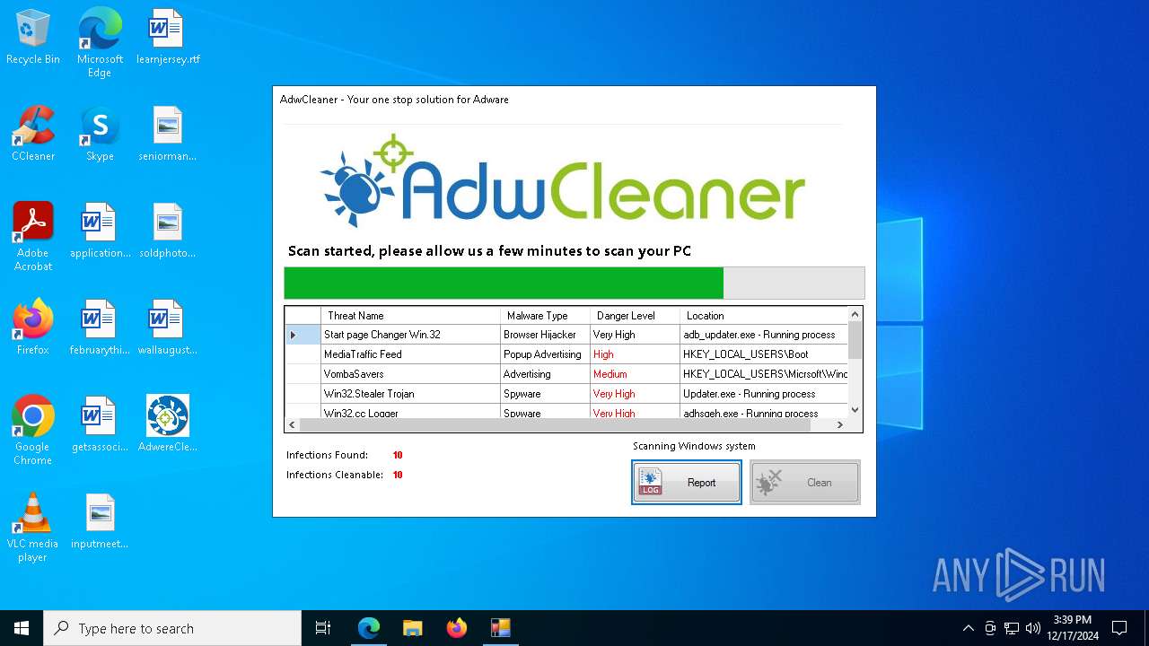Sort by the Threat Name column header

[x=410, y=316]
